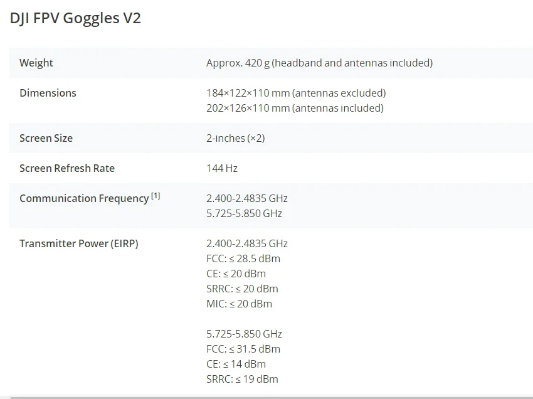Screen dimensions: 533x399
Task: Click the antennas excluded dimensions line
Action: 296,93
